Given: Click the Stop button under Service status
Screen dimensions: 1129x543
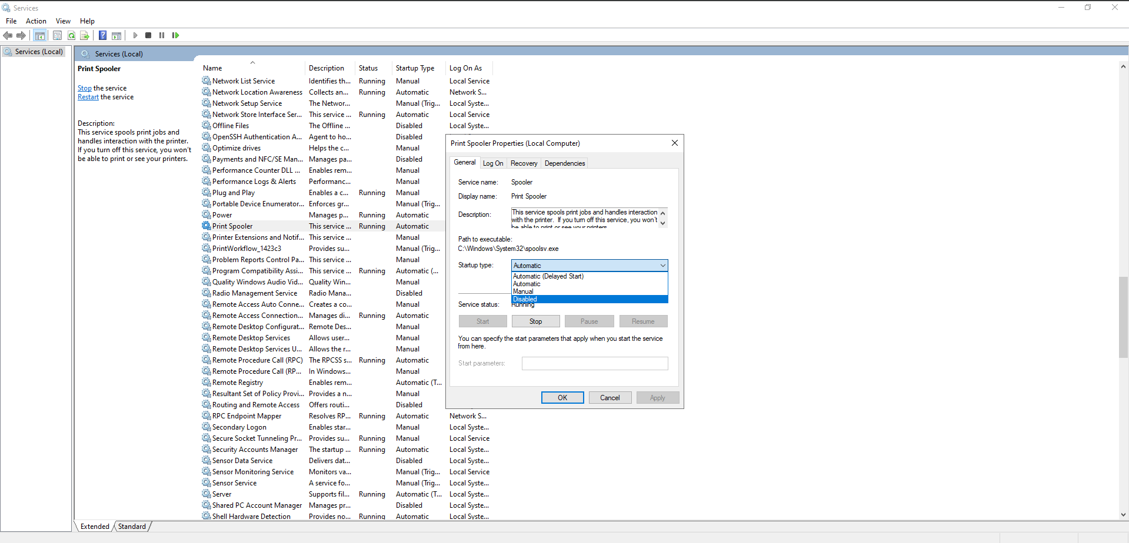Looking at the screenshot, I should tap(535, 321).
